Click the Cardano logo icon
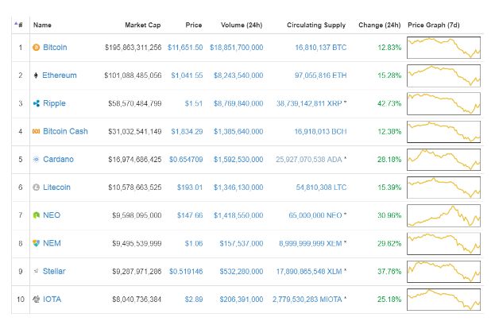Screen dimensions: 495x329 coord(37,159)
